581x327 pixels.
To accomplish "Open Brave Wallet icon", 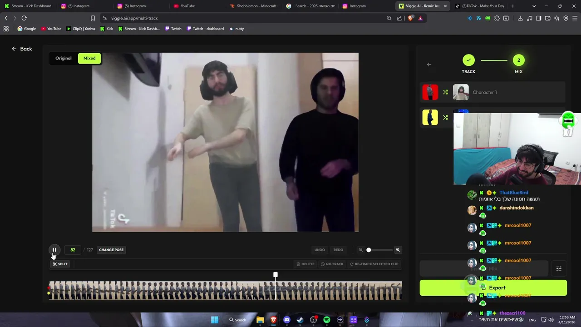I will pyautogui.click(x=548, y=18).
